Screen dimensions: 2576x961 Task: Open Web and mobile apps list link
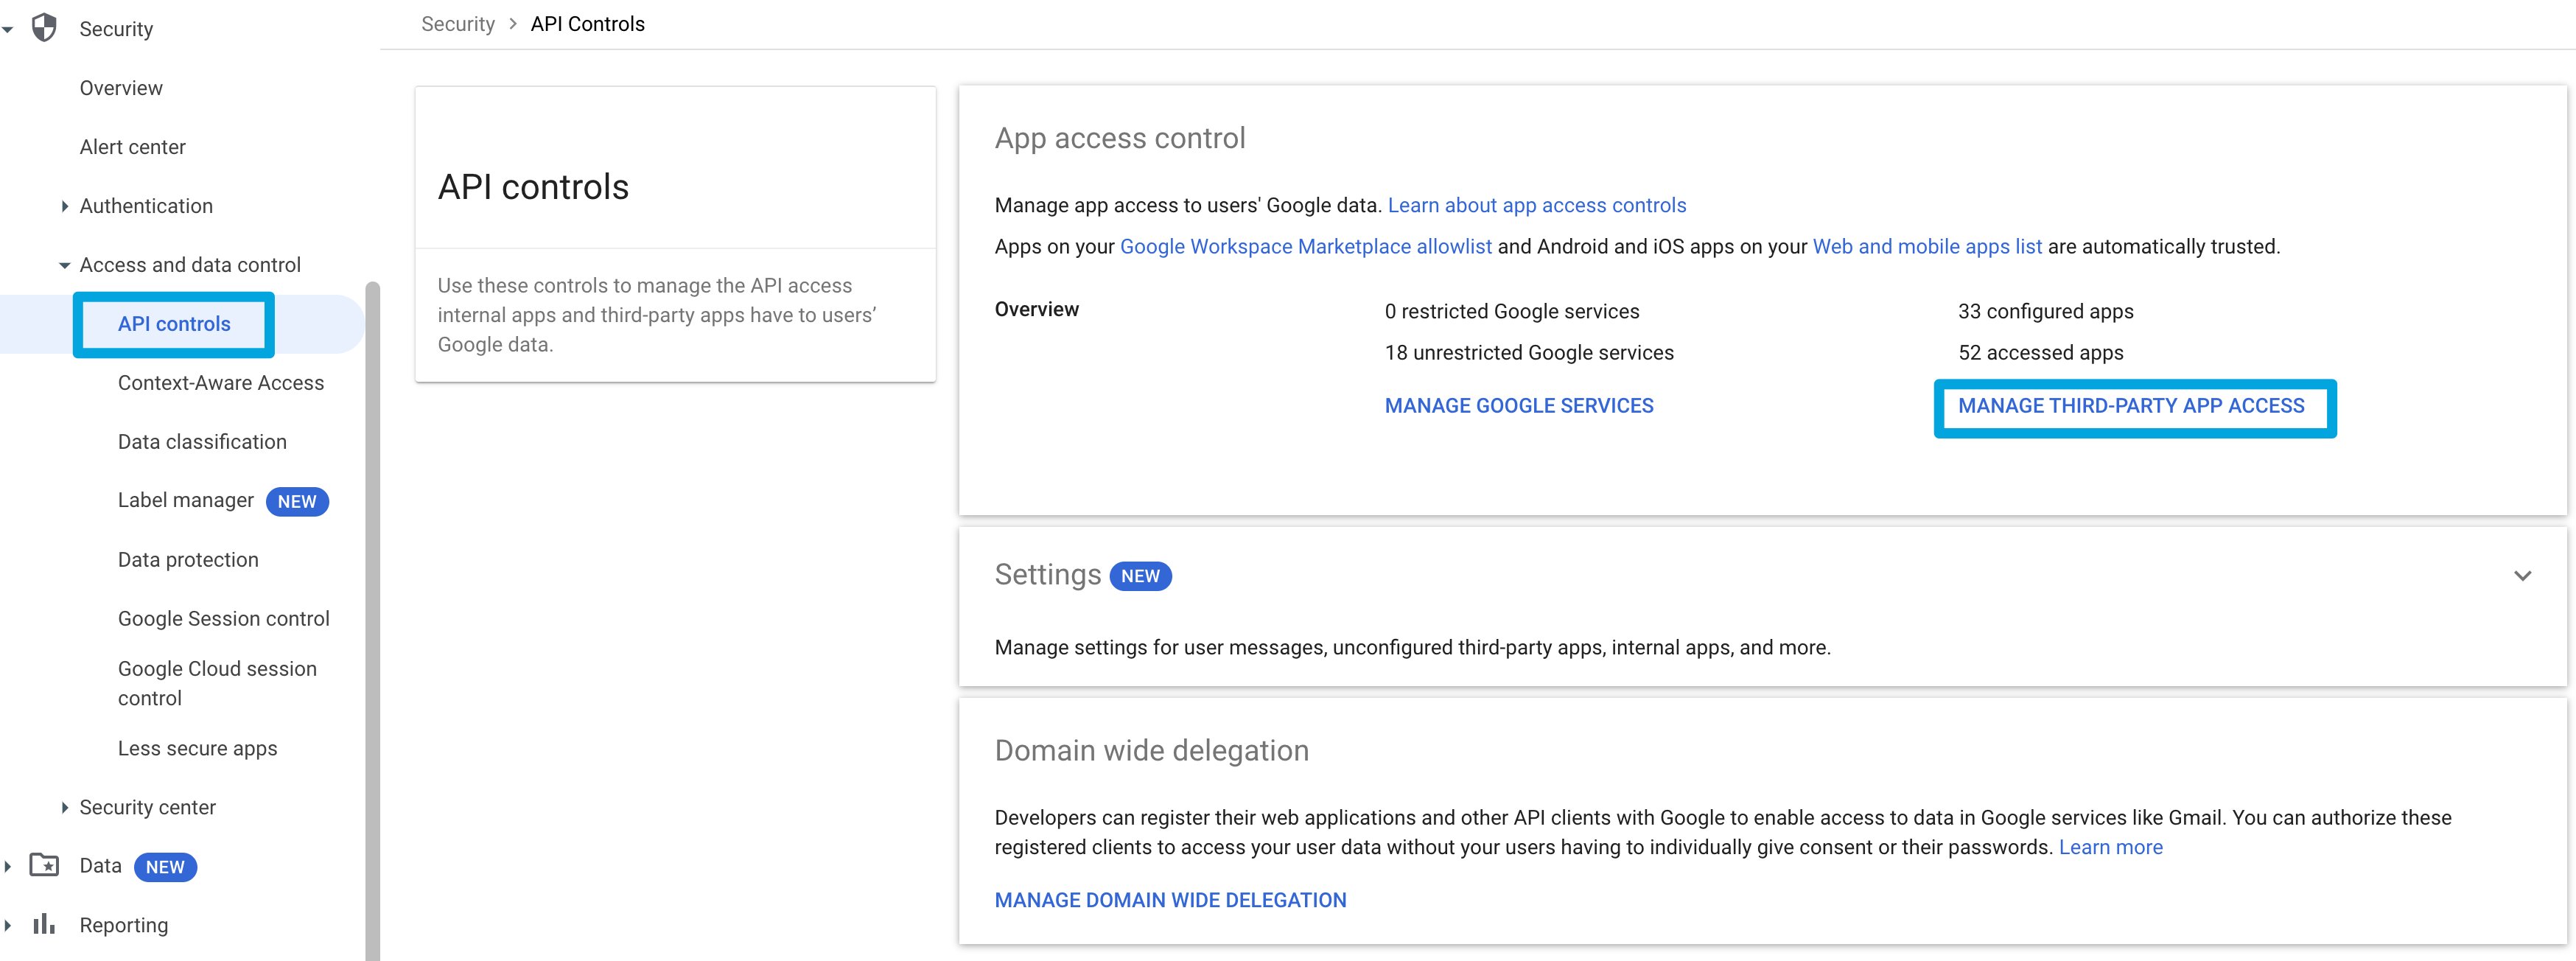pyautogui.click(x=1927, y=246)
